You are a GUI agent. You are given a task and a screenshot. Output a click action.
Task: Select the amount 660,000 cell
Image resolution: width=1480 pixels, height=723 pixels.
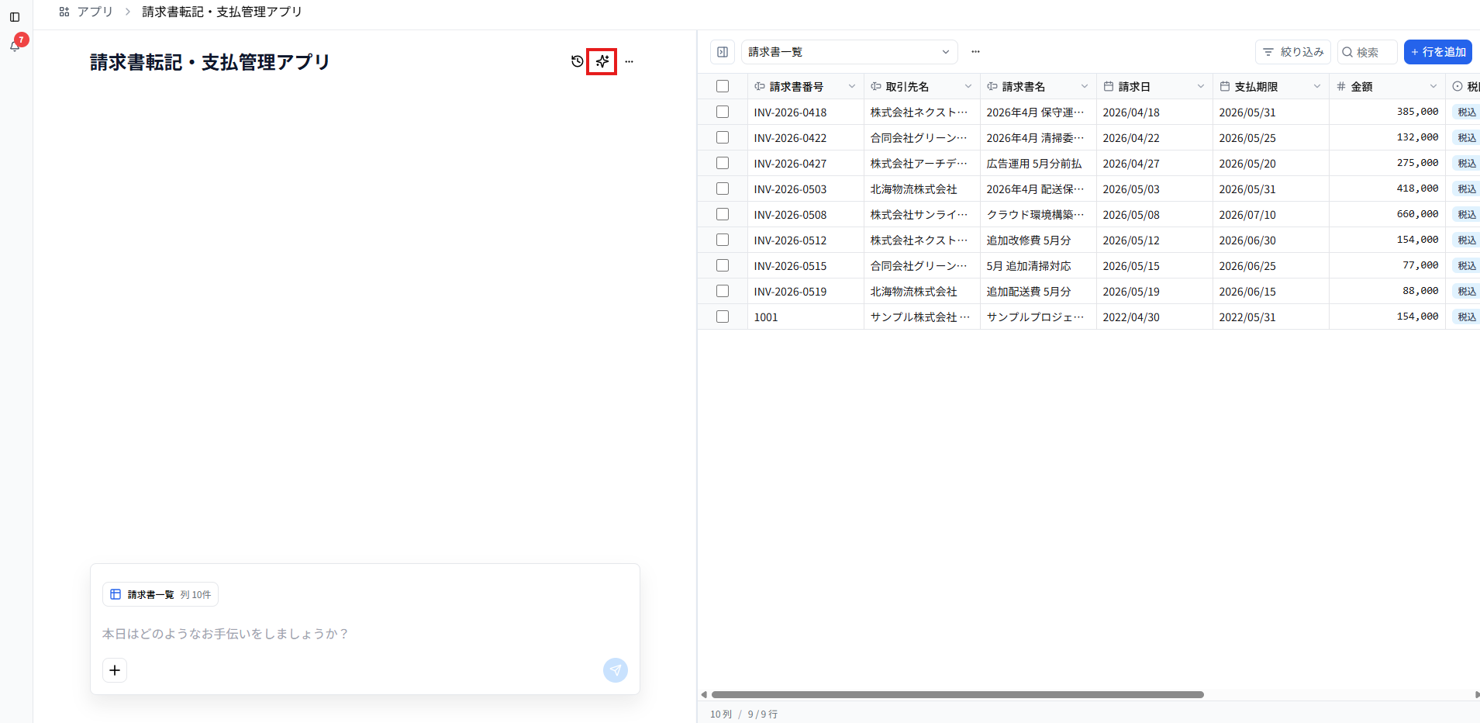coord(1387,214)
